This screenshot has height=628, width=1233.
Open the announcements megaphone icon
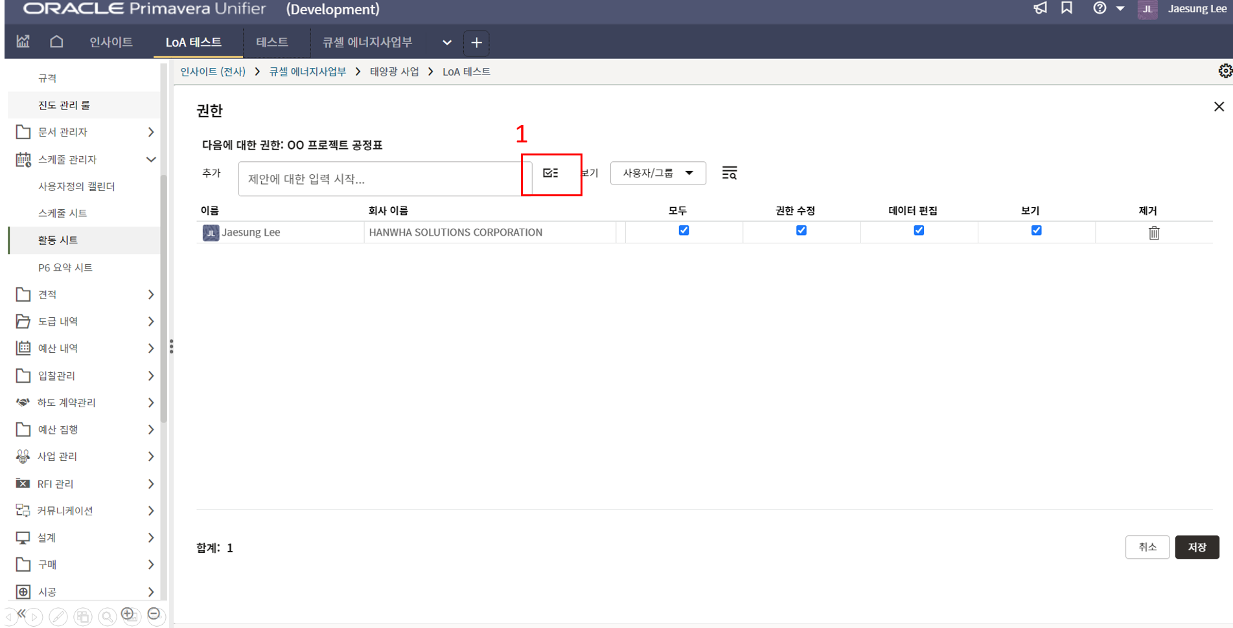(x=1040, y=8)
